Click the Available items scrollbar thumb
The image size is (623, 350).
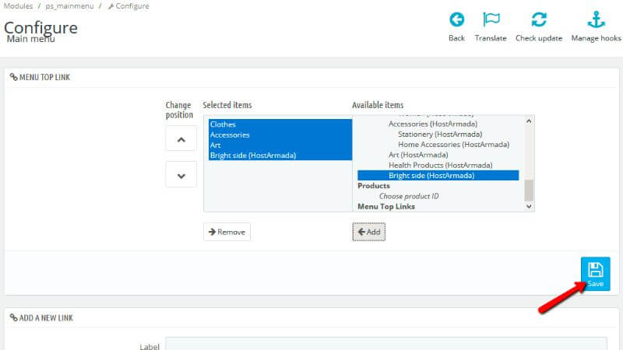[x=529, y=191]
